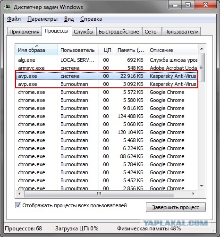Open the Вид menu
This screenshot has height=237, width=220.
pos(69,19)
